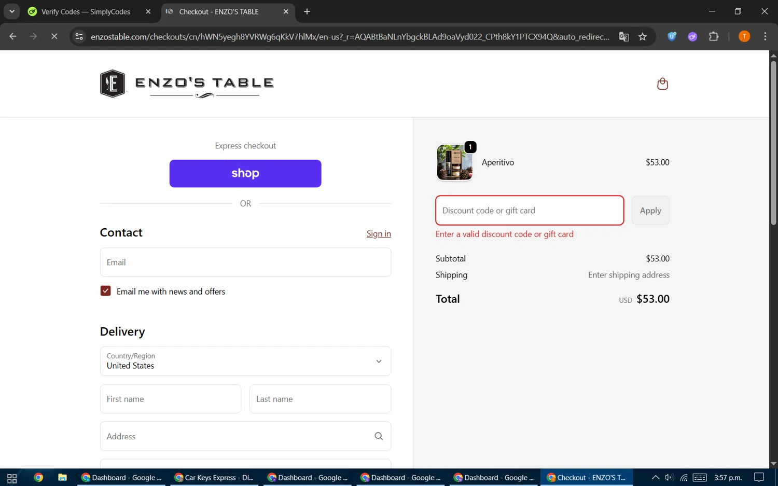
Task: Focus the Email input field
Action: (x=245, y=262)
